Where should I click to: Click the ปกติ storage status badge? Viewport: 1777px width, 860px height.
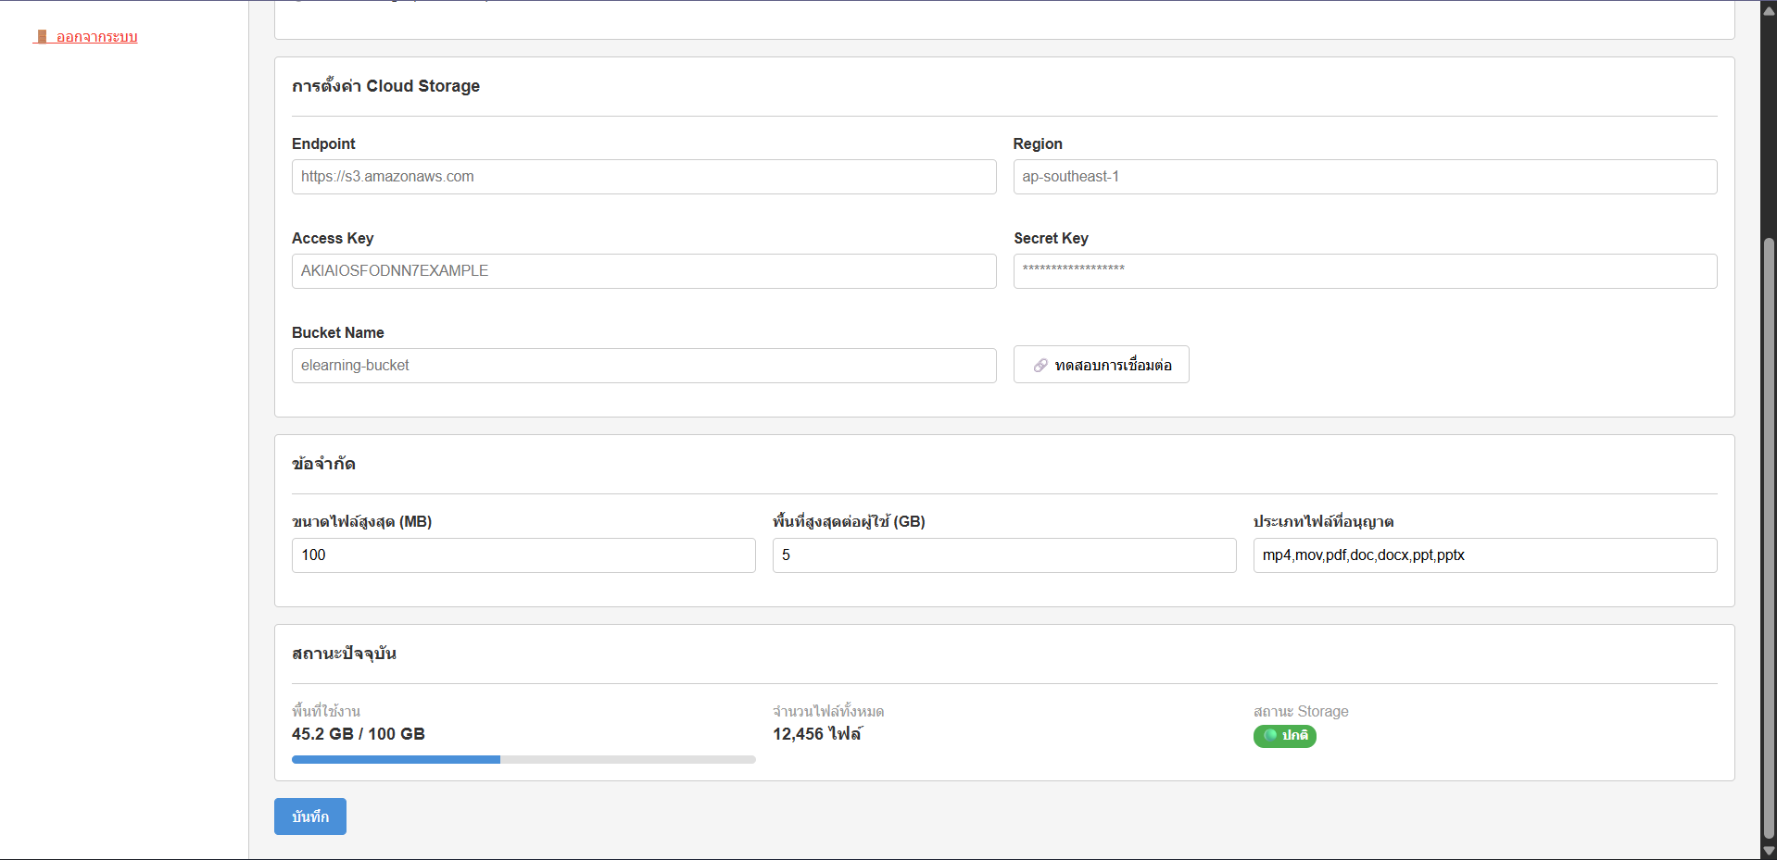1285,736
